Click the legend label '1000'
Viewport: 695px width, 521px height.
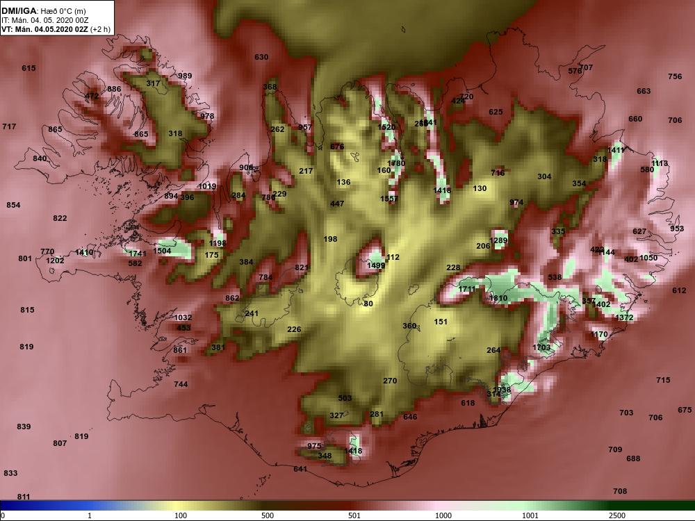[443, 515]
